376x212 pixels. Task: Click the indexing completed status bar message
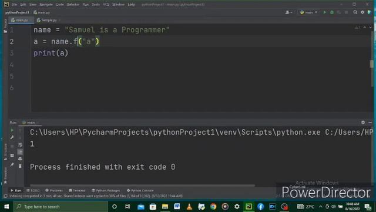[x=96, y=196]
